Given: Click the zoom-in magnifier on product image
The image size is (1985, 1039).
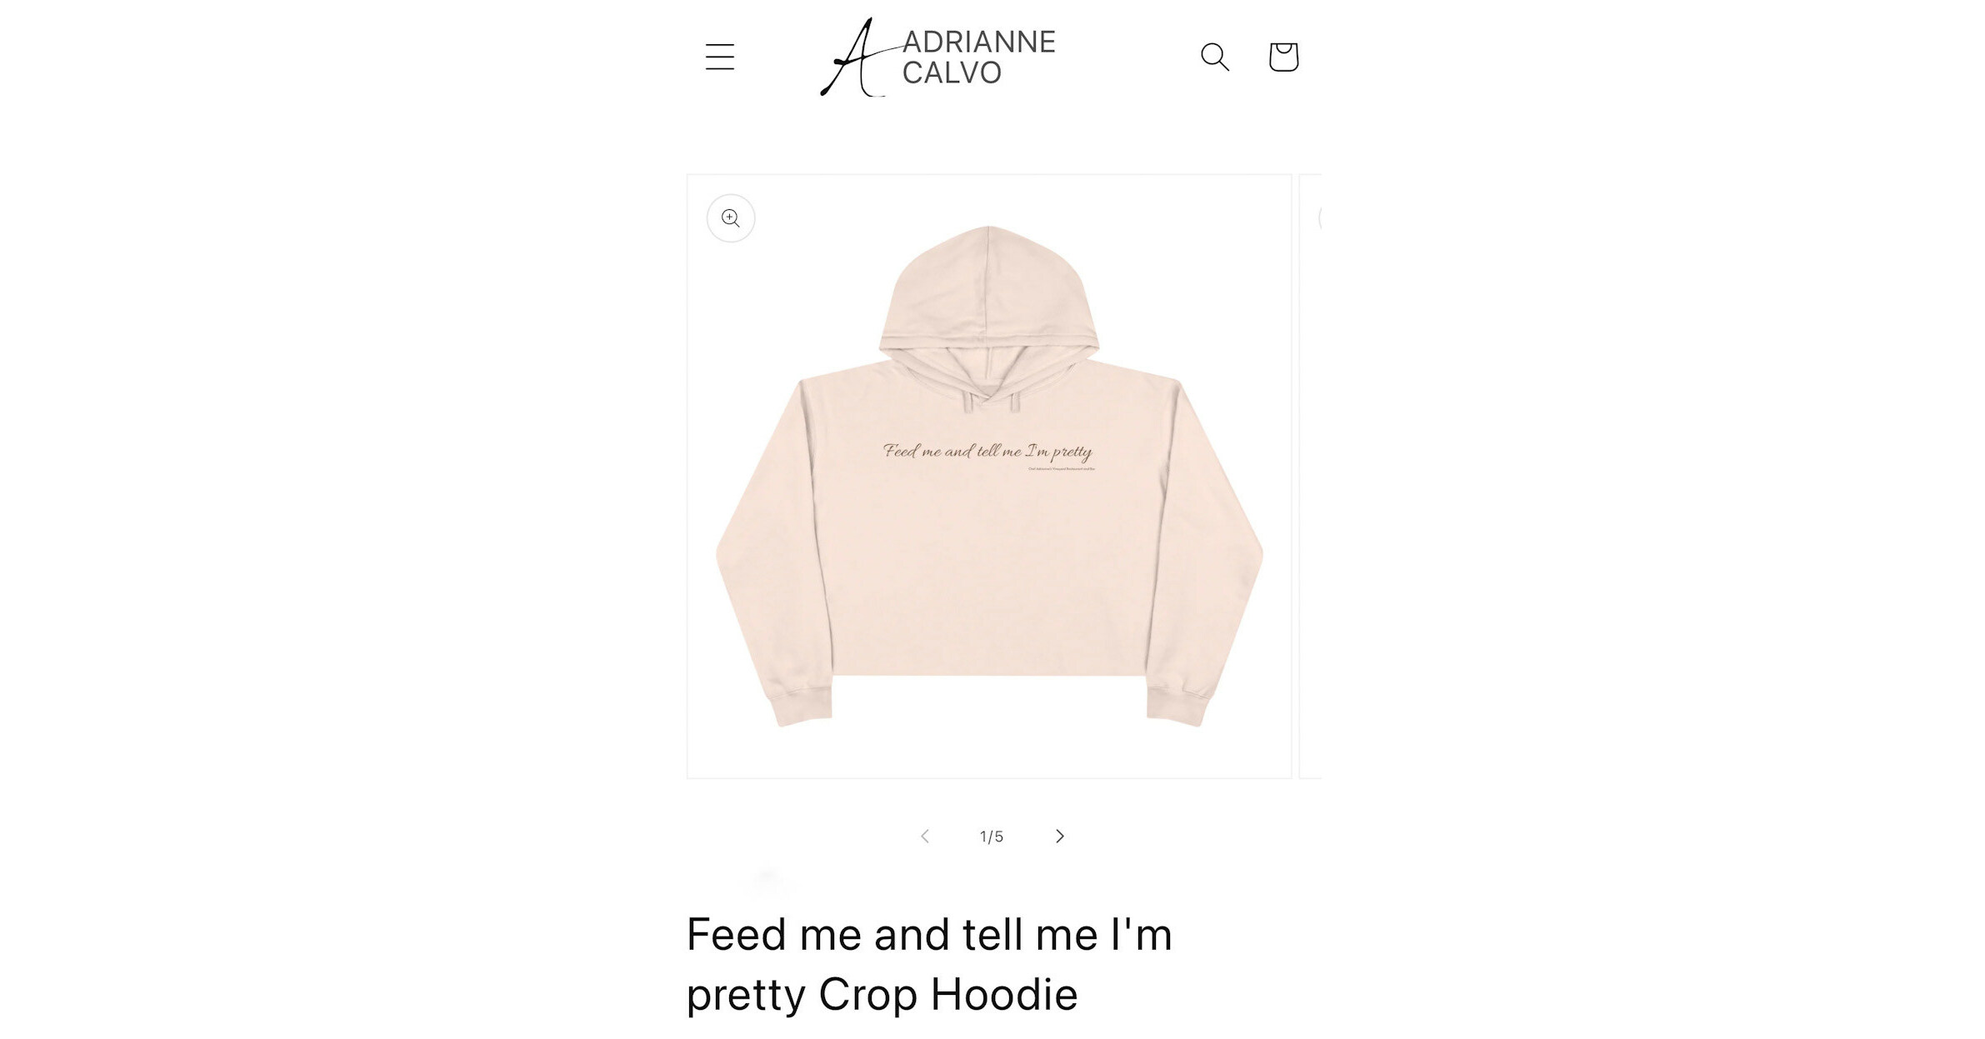Looking at the screenshot, I should (731, 218).
